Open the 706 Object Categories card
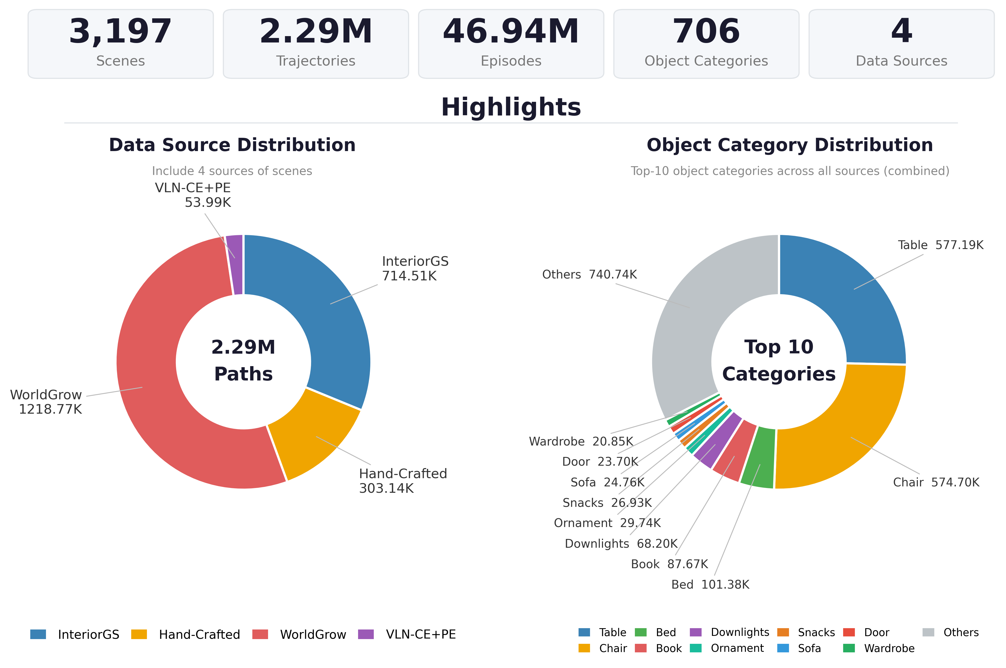The image size is (1006, 668). click(706, 44)
